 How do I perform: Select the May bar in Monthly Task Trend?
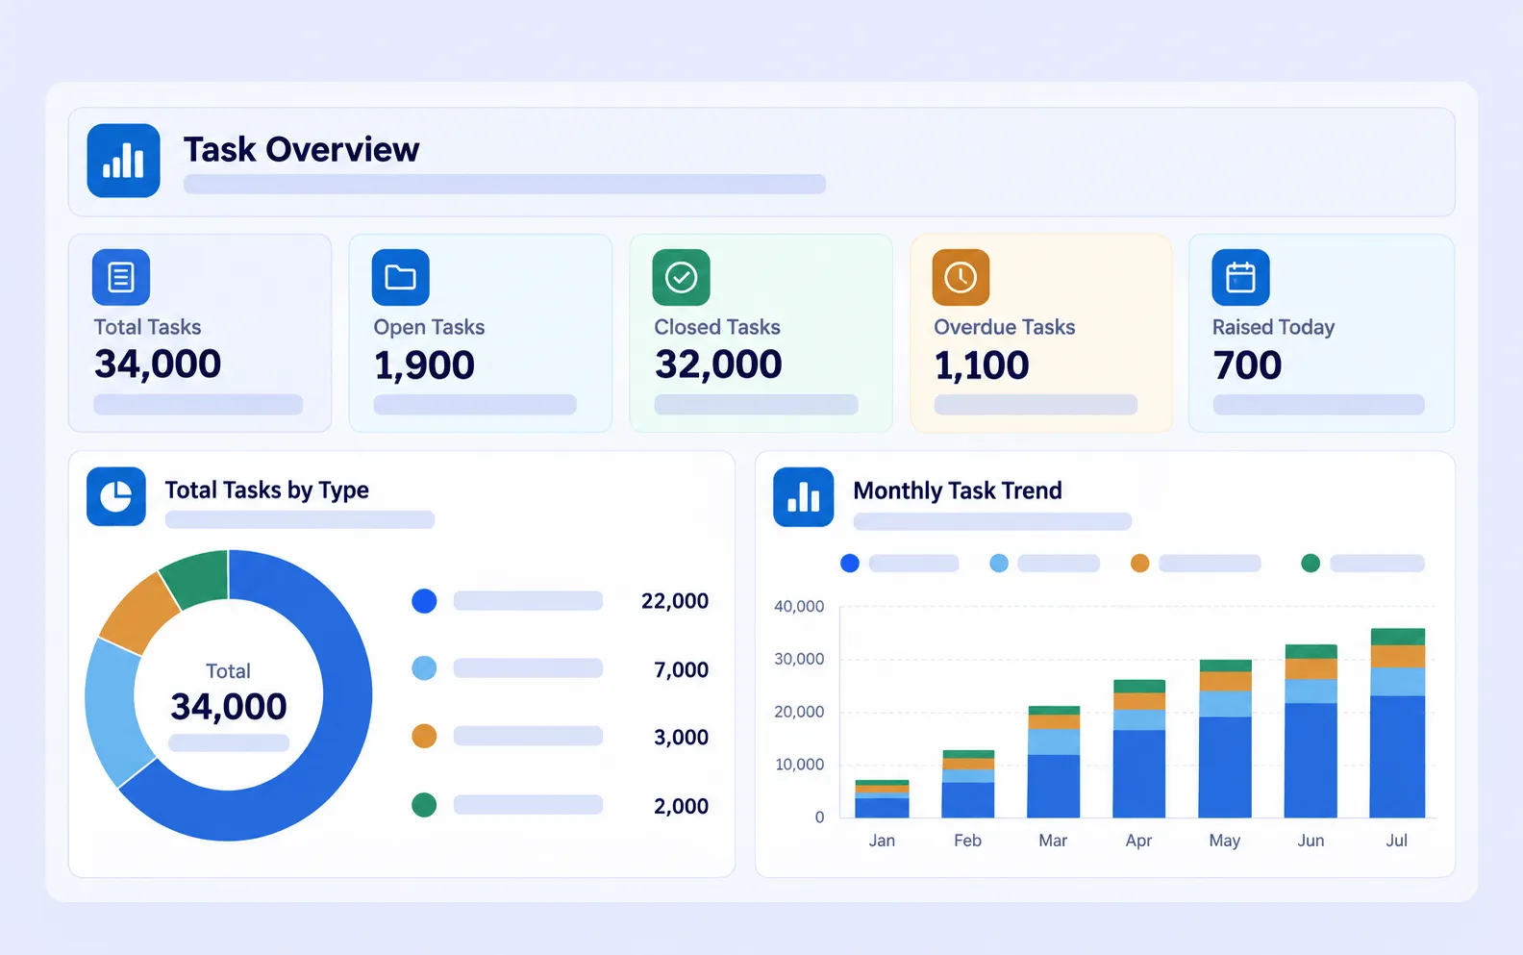(x=1225, y=739)
